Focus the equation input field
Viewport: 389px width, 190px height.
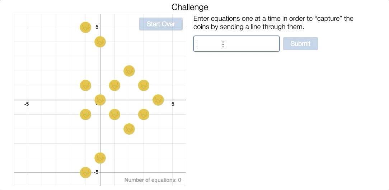[x=236, y=44]
